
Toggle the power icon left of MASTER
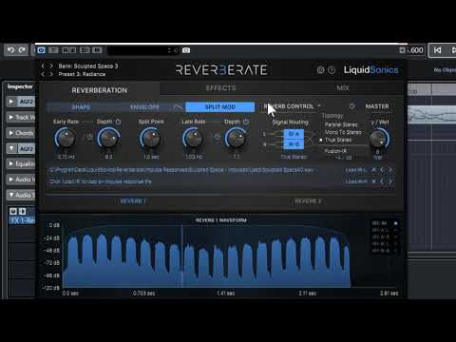(x=351, y=106)
